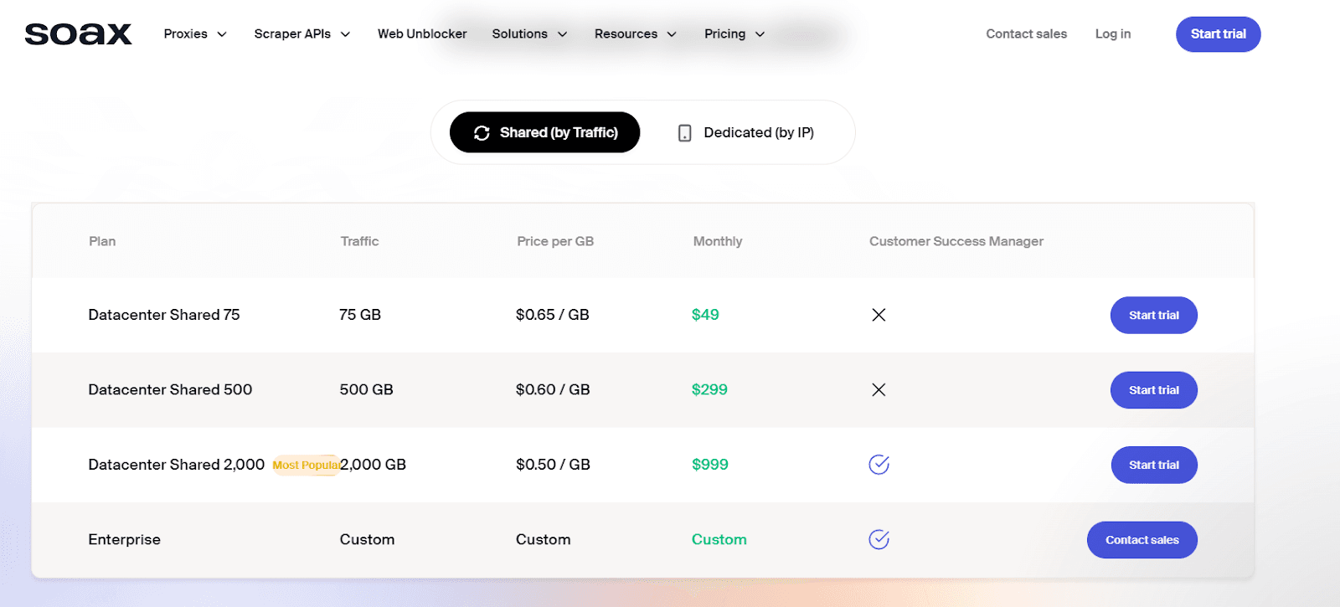Click the SOAX logo
Image resolution: width=1340 pixels, height=607 pixels.
78,34
